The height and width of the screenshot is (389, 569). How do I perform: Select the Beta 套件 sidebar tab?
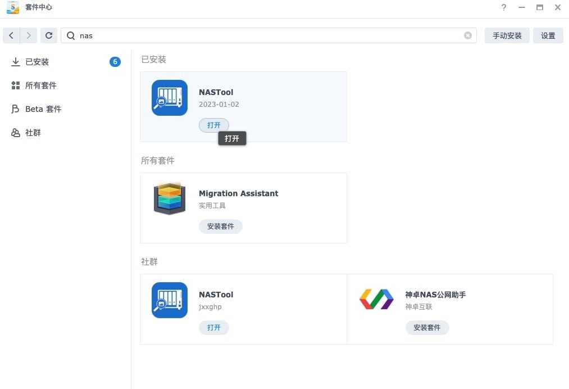pos(66,109)
